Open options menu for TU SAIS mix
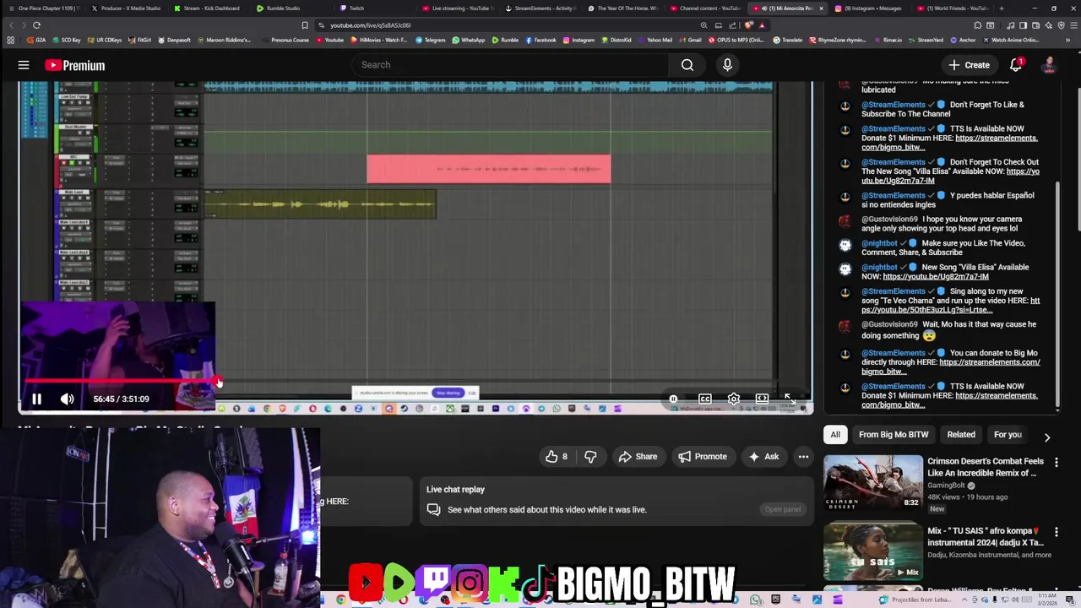This screenshot has height=608, width=1081. click(1056, 533)
